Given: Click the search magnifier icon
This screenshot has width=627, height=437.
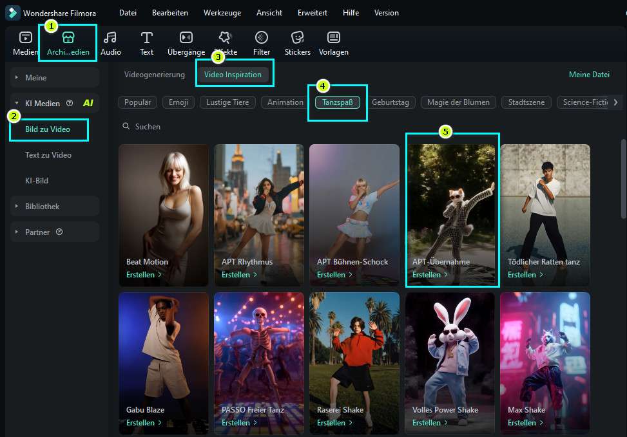Looking at the screenshot, I should (126, 126).
